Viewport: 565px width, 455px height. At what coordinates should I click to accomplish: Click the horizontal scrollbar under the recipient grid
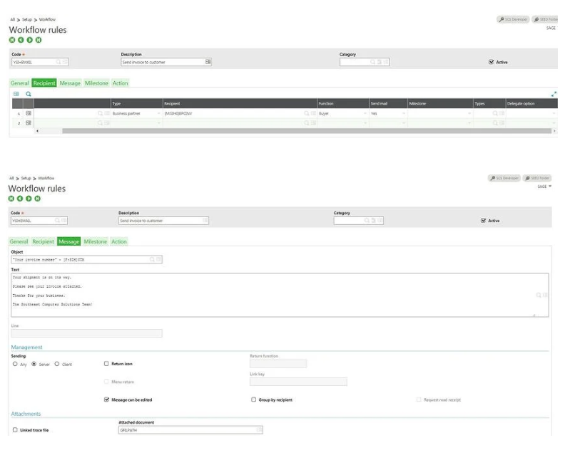tap(285, 131)
